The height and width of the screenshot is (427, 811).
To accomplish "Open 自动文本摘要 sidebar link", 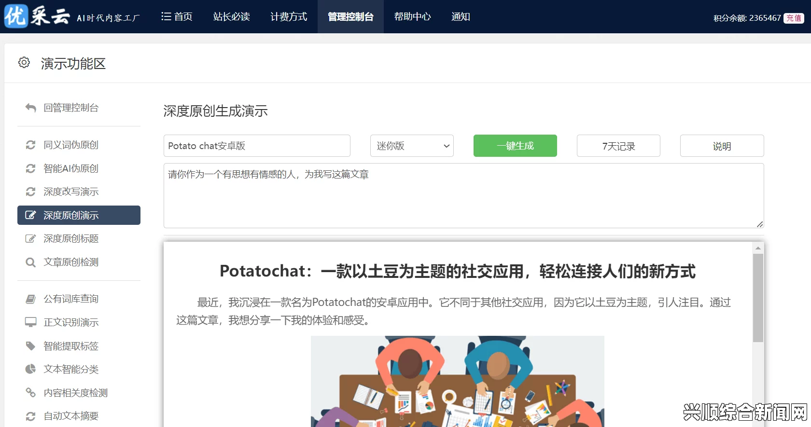I will (71, 416).
